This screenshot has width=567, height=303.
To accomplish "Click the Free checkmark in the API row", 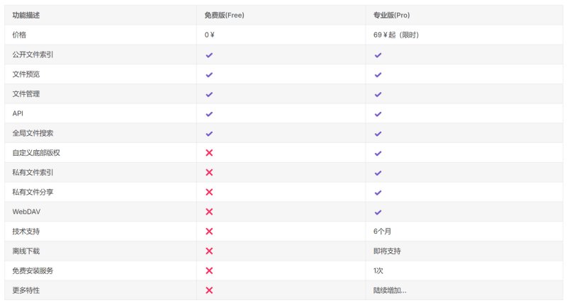I will pyautogui.click(x=209, y=114).
